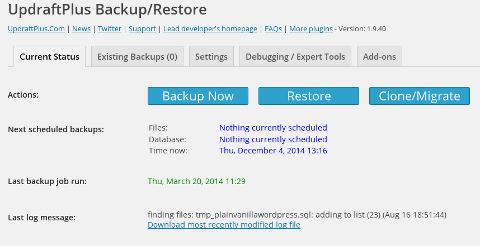This screenshot has width=480, height=246.
Task: Follow the News link
Action: [x=81, y=28]
